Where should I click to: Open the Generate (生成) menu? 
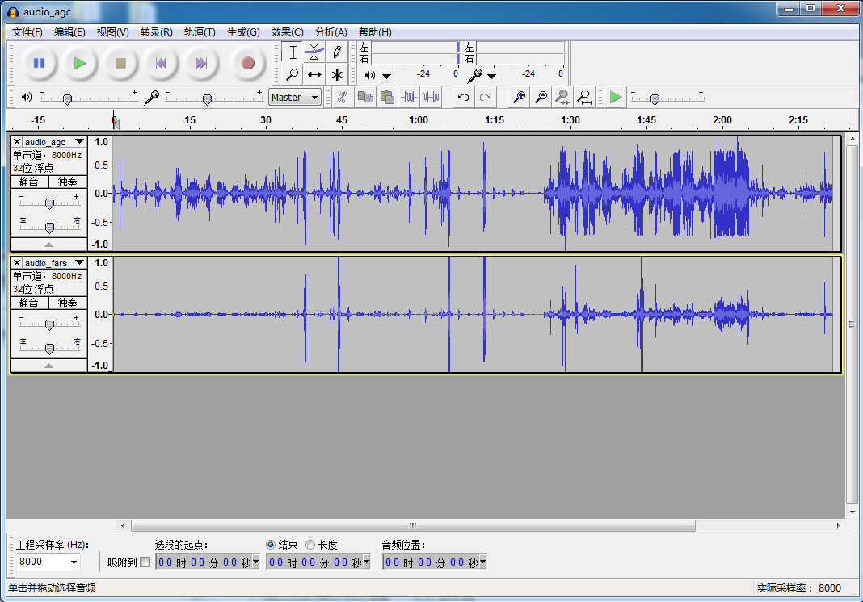point(243,32)
